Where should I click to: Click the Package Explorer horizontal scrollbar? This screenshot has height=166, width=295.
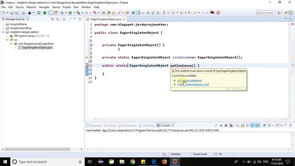pos(37,149)
